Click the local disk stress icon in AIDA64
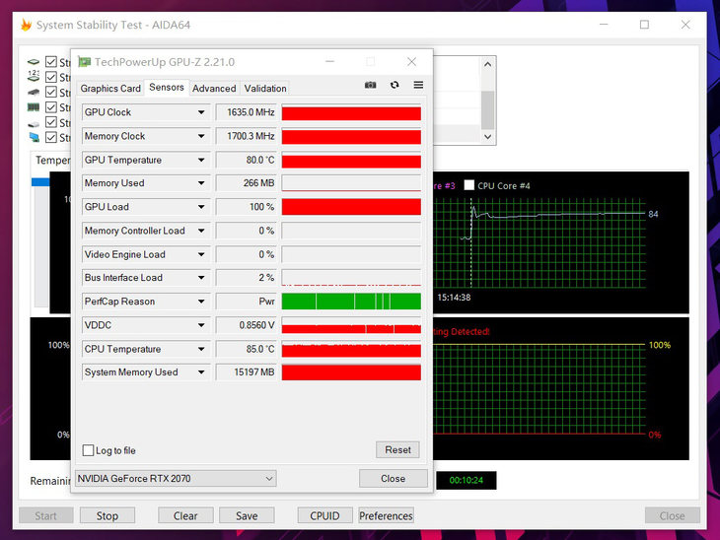 point(34,124)
